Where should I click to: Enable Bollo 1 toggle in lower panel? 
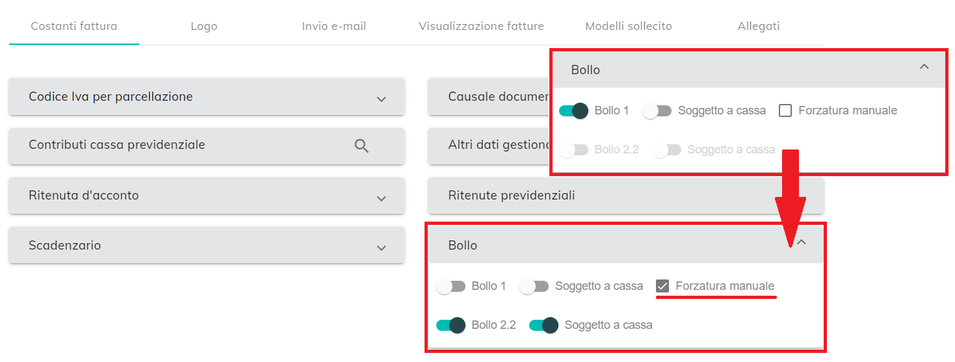click(x=451, y=287)
